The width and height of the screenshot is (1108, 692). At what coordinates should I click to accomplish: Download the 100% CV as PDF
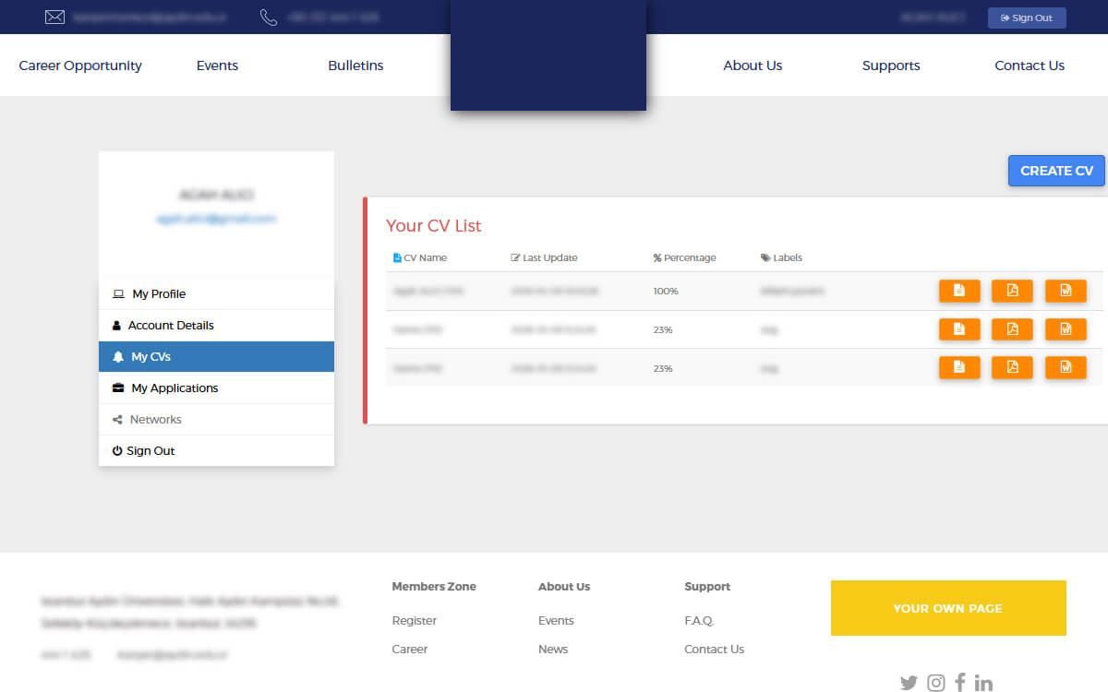pyautogui.click(x=1012, y=291)
